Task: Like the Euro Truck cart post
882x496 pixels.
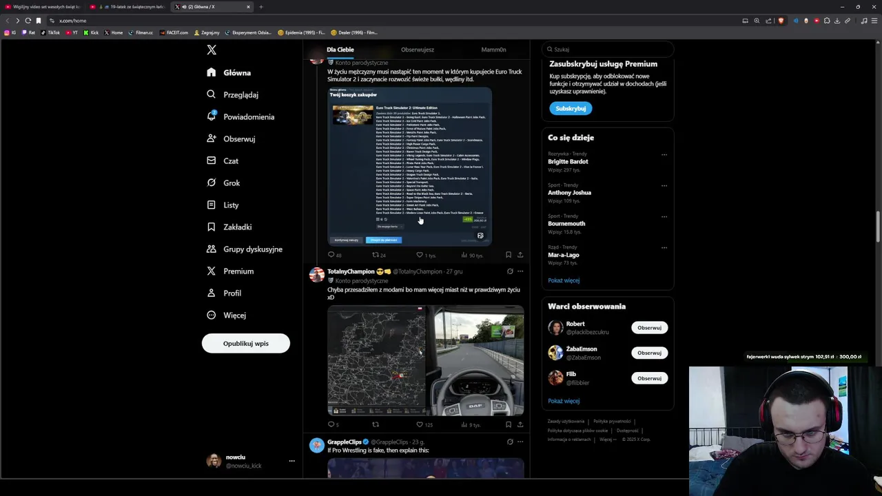Action: tap(426, 255)
